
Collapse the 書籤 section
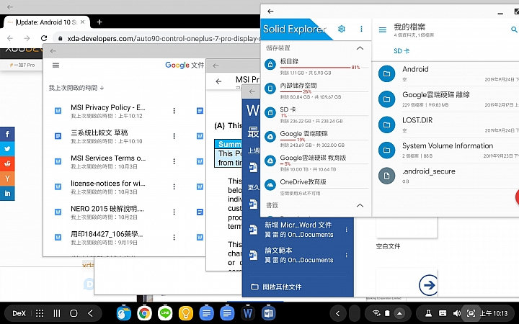[360, 205]
